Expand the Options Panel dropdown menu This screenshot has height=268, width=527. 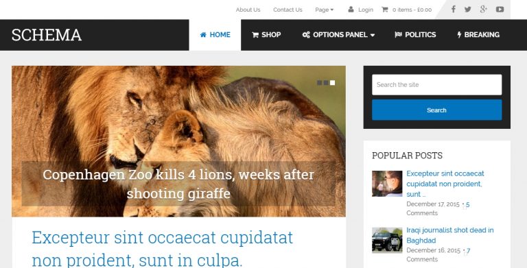(338, 34)
